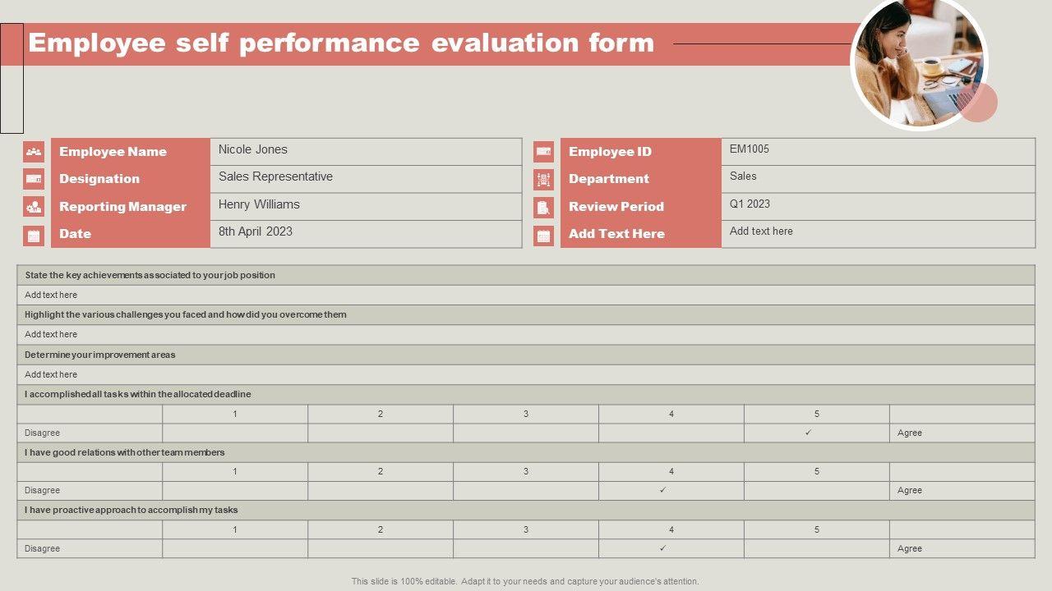Image resolution: width=1052 pixels, height=591 pixels.
Task: Click the calendar icon beside Date
Action: [34, 236]
